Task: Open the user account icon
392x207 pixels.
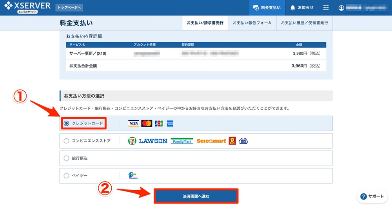Action: click(x=341, y=8)
